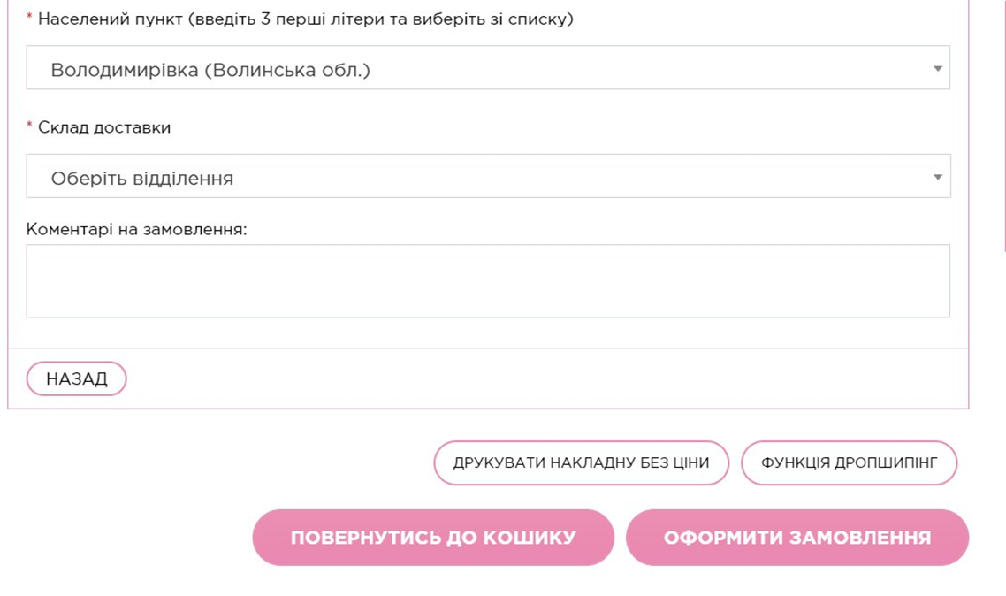
Task: Click the Склад доставки label
Action: pyautogui.click(x=104, y=127)
